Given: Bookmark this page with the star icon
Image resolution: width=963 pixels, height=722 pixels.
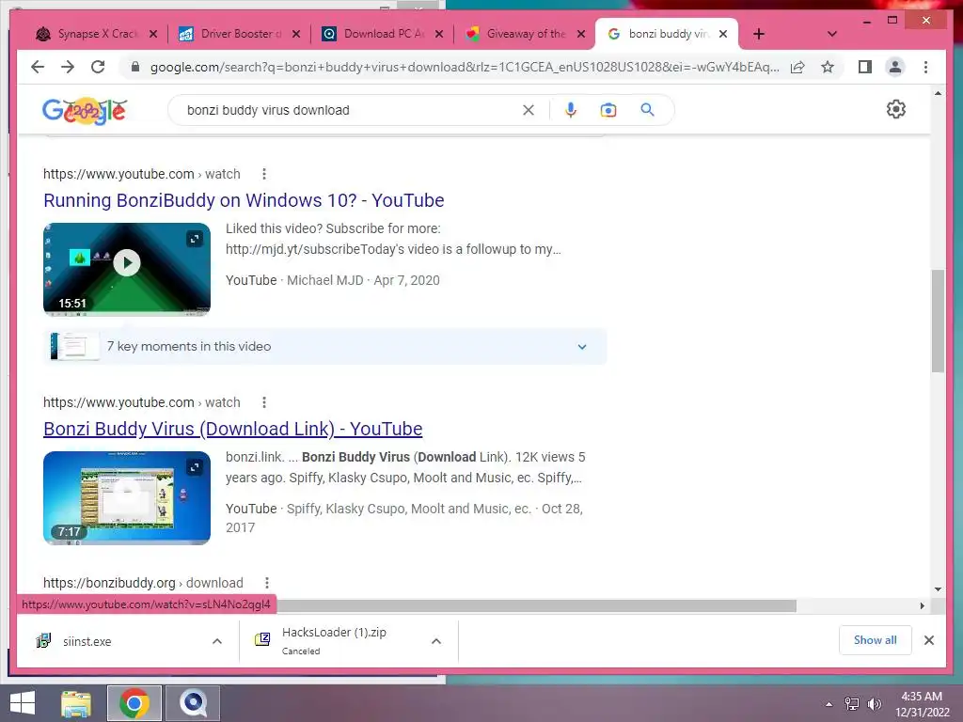Looking at the screenshot, I should 828,67.
